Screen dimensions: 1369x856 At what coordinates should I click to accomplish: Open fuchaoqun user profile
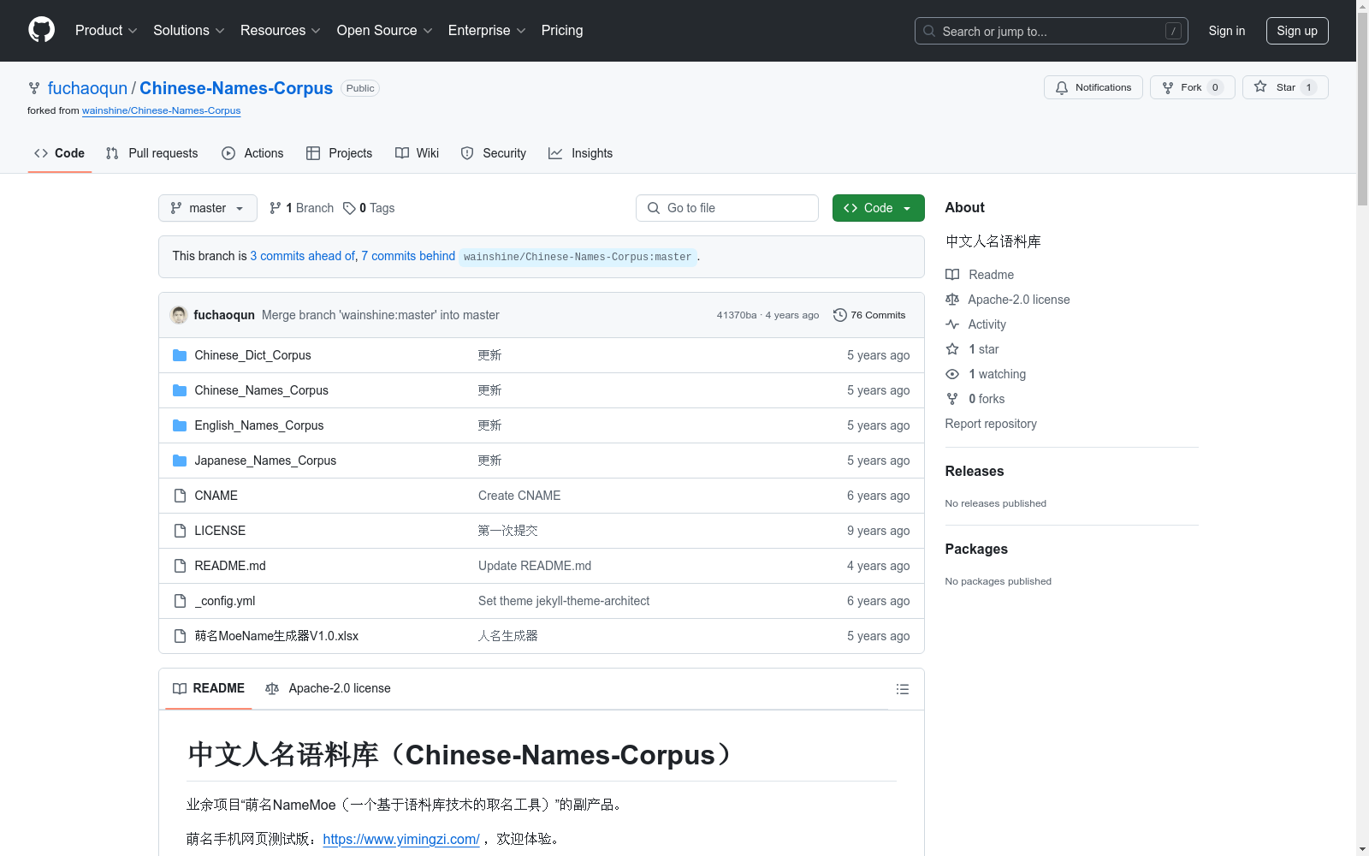coord(87,88)
